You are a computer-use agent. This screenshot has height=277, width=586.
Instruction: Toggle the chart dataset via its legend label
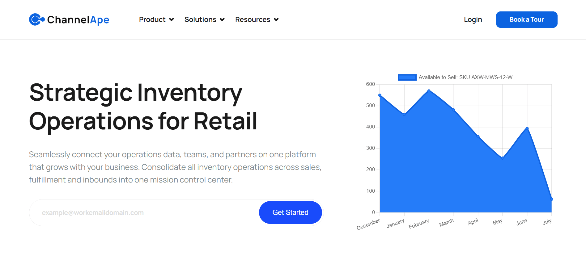point(465,77)
